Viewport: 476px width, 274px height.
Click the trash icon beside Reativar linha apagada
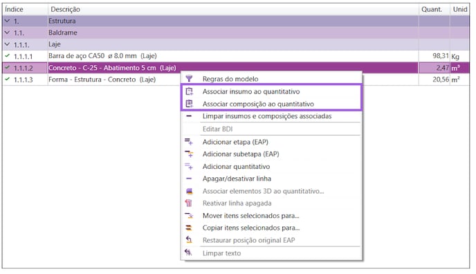[x=189, y=203]
